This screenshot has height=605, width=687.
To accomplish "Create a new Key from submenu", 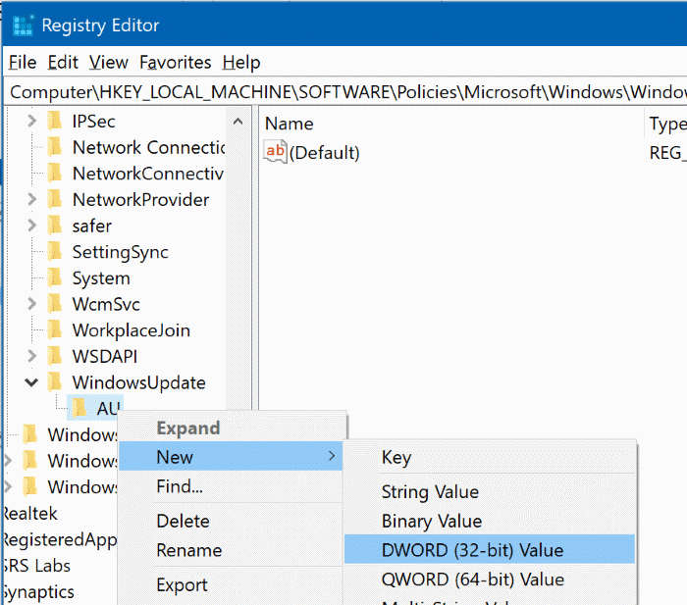I will (x=490, y=457).
